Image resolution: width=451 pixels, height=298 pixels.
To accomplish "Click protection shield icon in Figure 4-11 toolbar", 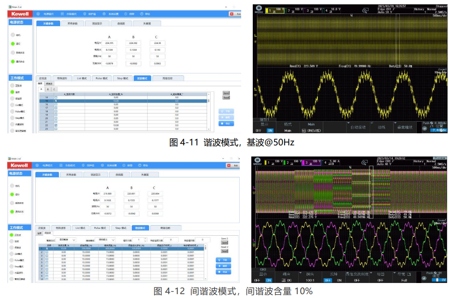I will pos(84,14).
